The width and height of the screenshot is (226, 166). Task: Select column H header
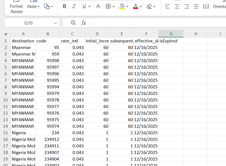tap(196, 34)
